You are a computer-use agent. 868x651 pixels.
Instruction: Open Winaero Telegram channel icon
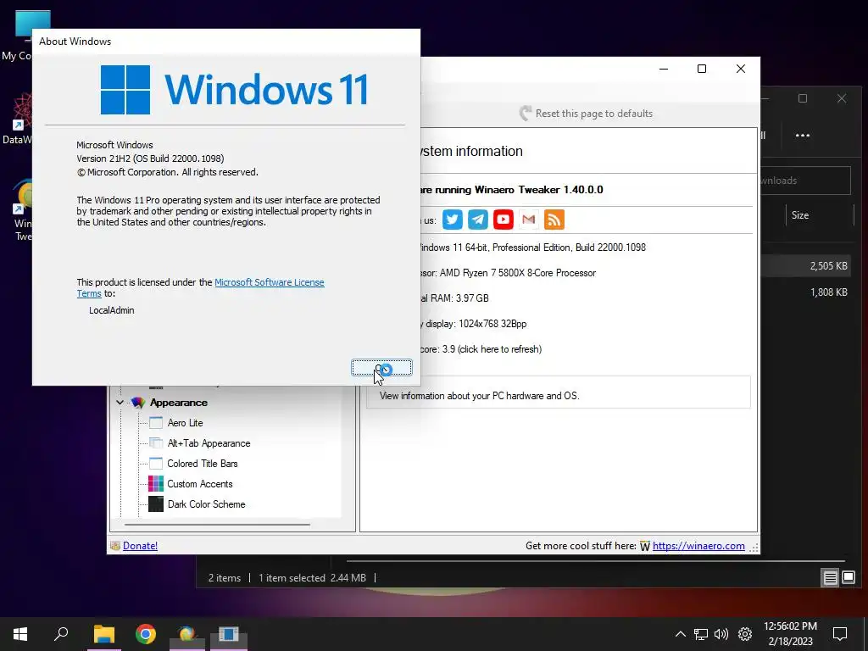[x=478, y=220]
